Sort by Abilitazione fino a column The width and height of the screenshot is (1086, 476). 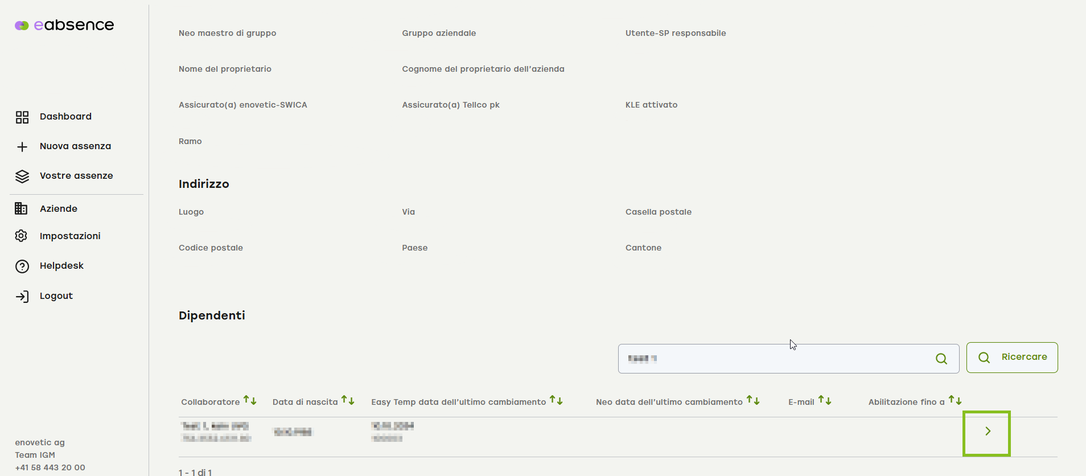955,401
